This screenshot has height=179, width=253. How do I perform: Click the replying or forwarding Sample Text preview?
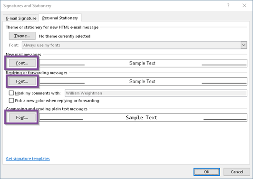click(x=143, y=81)
